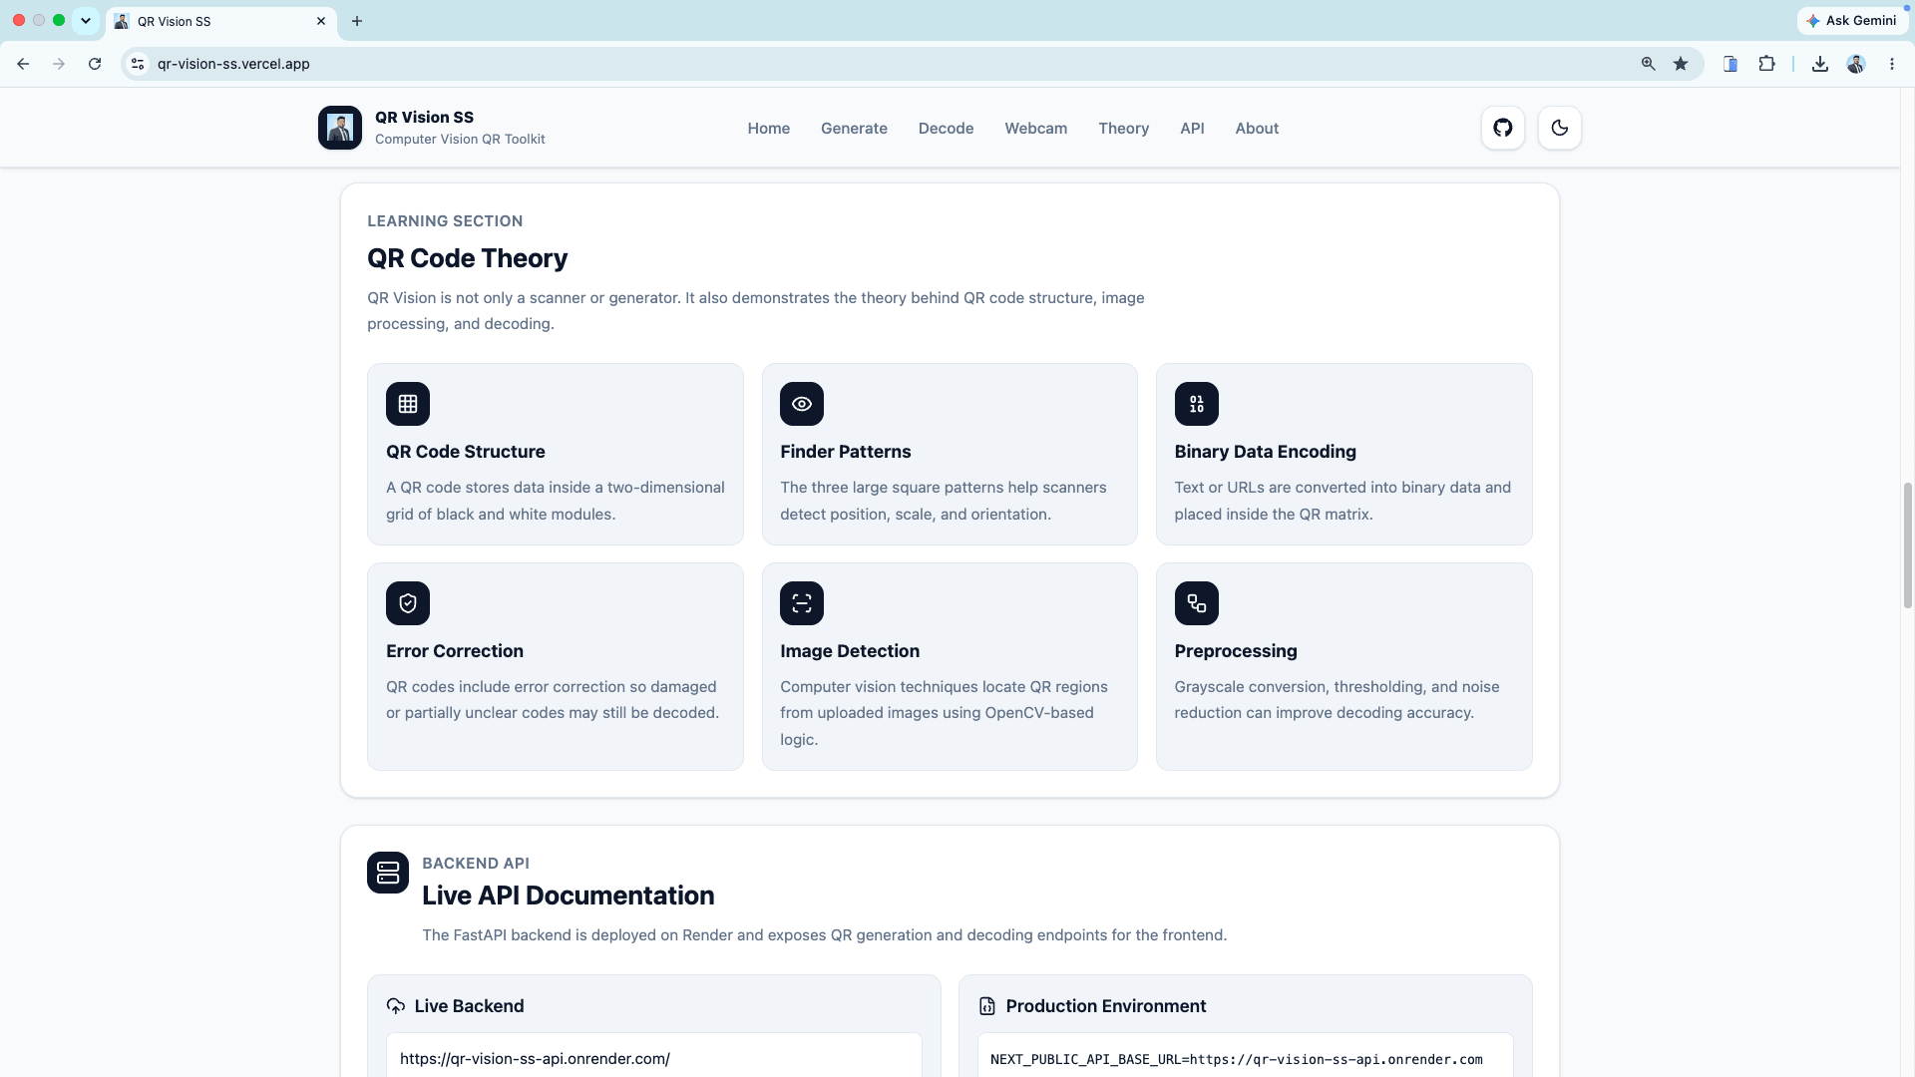Click the Live API Documentation heading
The height and width of the screenshot is (1077, 1915).
(568, 896)
